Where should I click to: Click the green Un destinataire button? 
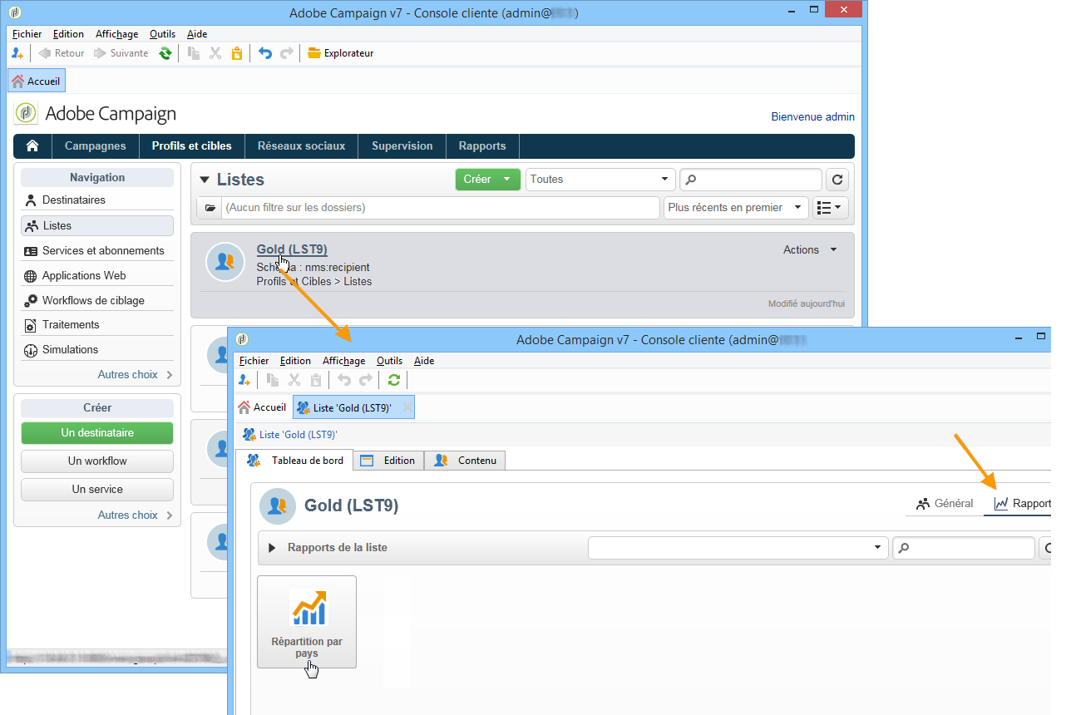(97, 433)
